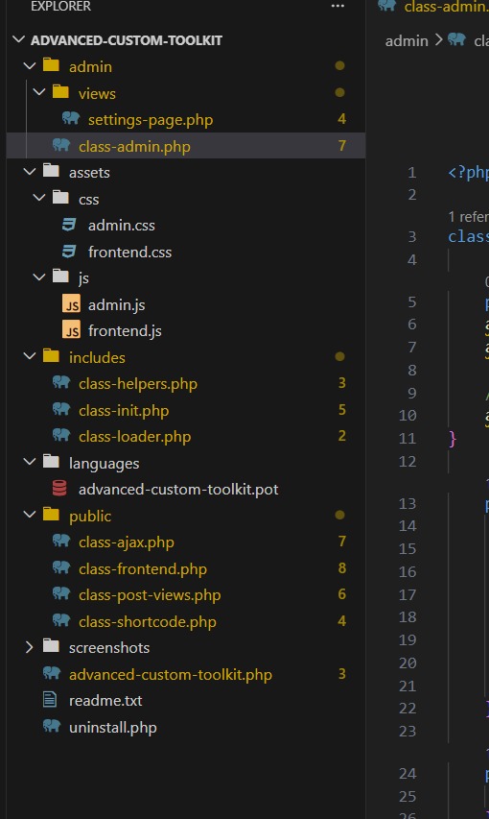Collapse the views folder chevron
Viewport: 489px width, 819px height.
click(x=39, y=93)
